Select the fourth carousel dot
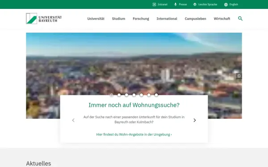The image size is (268, 167). [x=134, y=95]
